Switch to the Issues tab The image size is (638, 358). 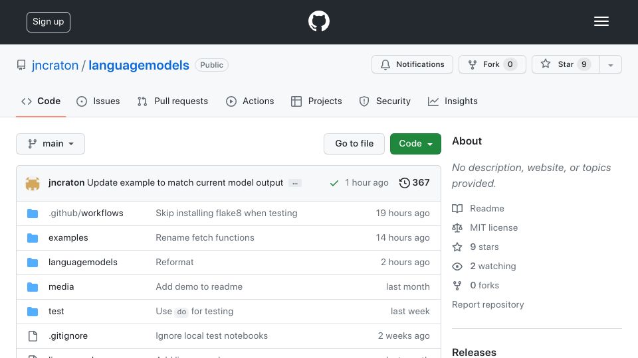[x=98, y=101]
